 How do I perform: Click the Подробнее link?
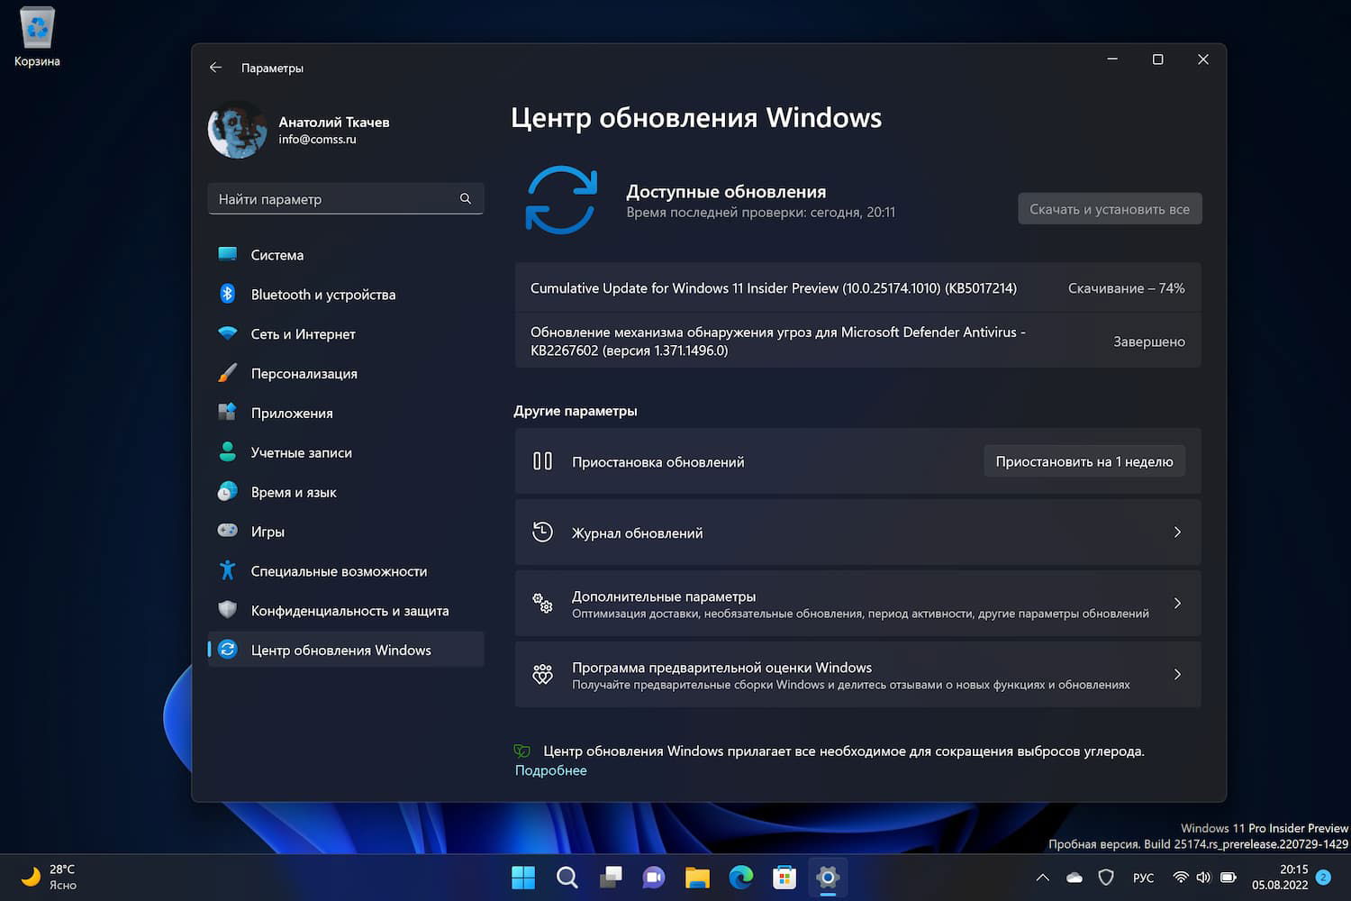click(551, 770)
